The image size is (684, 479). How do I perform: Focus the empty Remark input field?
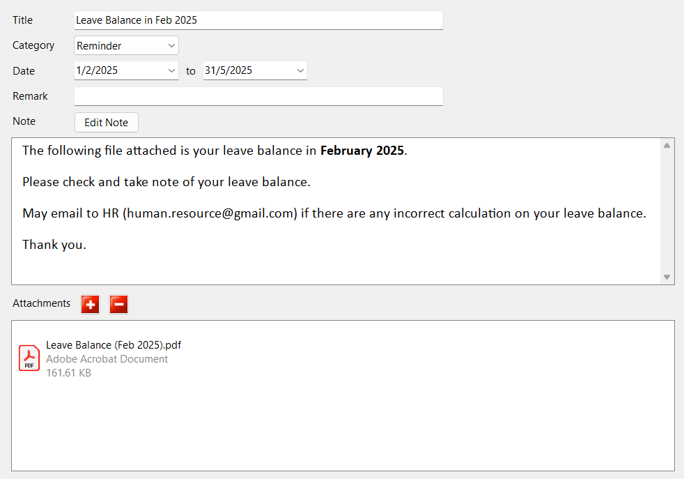258,96
